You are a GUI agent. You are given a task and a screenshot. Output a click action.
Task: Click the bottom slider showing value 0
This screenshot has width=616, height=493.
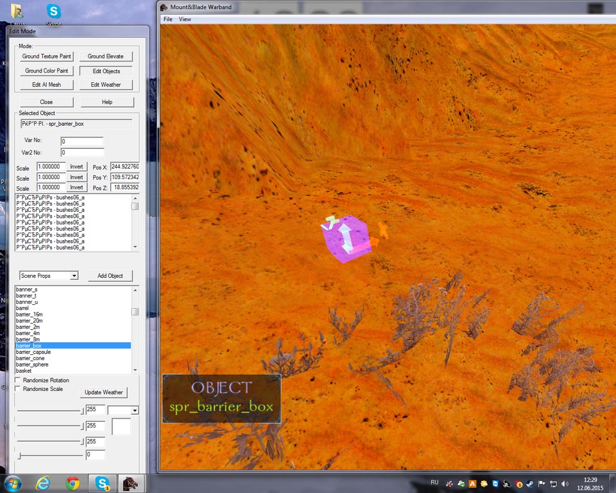tap(20, 455)
